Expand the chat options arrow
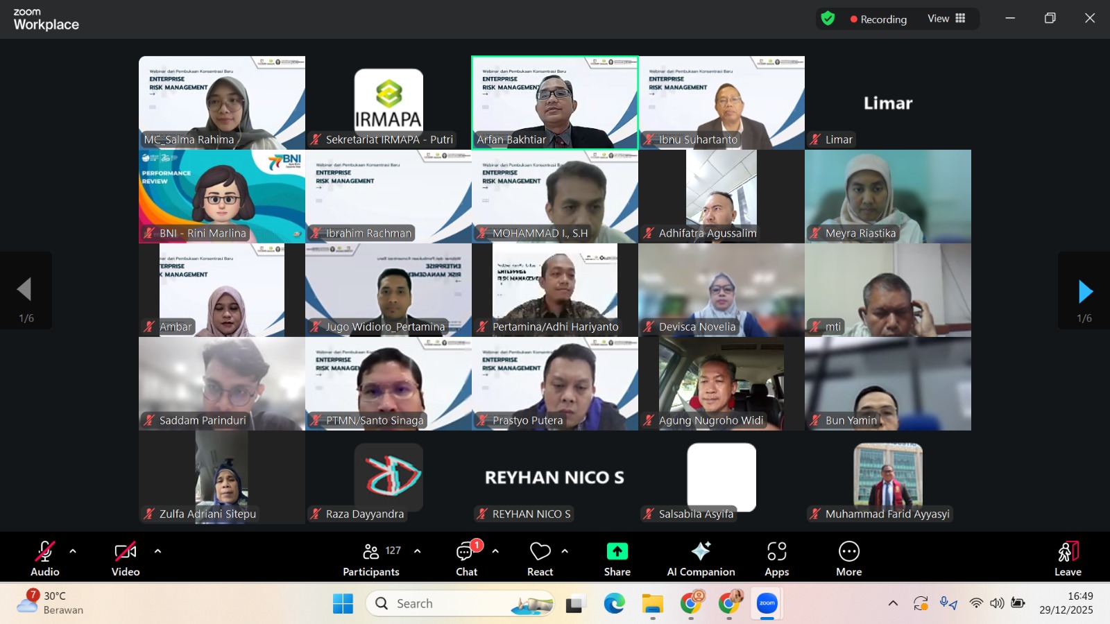The height and width of the screenshot is (624, 1110). (495, 551)
